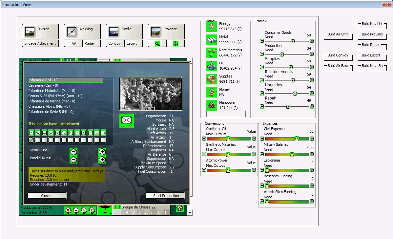The image size is (393, 239).
Task: Toggle the first brigade attachment checkbox
Action: (x=31, y=140)
